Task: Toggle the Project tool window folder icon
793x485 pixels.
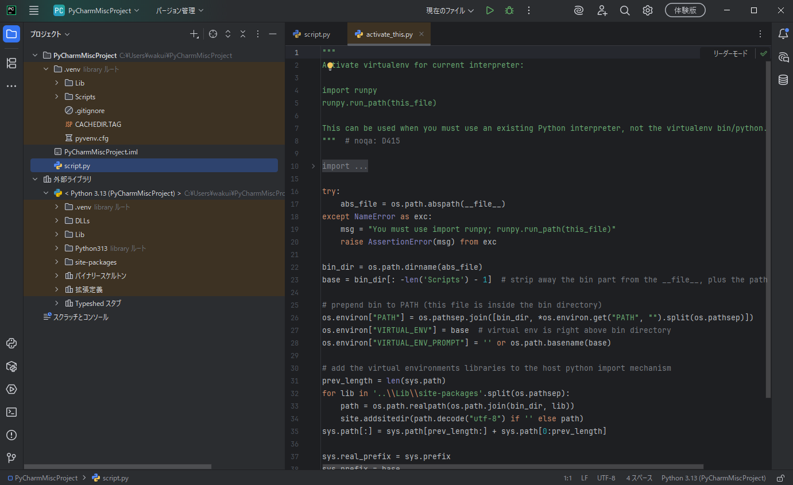Action: (11, 34)
